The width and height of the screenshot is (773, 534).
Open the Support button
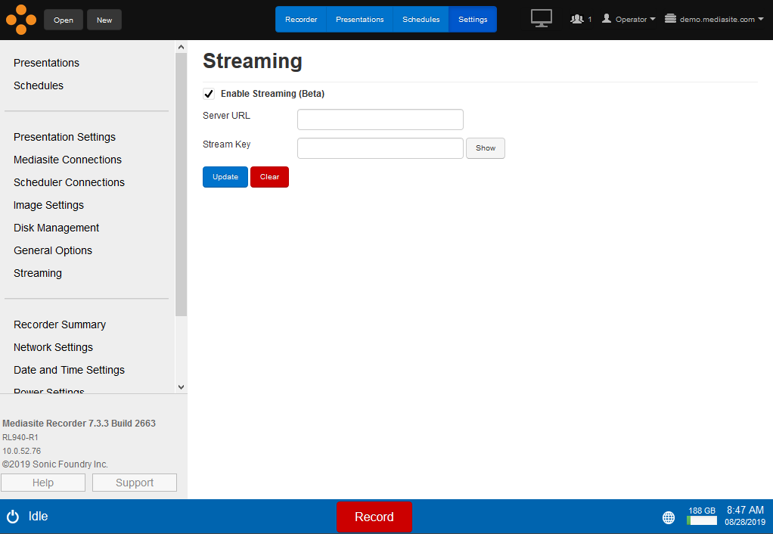pyautogui.click(x=135, y=483)
